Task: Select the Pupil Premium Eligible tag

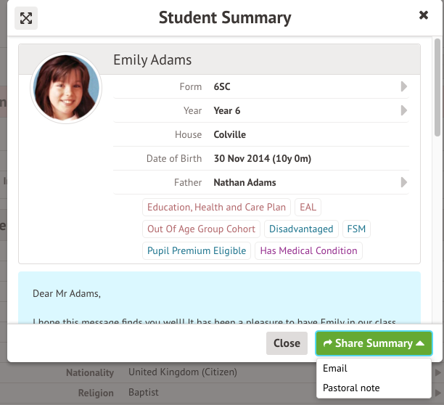Action: pyautogui.click(x=196, y=250)
